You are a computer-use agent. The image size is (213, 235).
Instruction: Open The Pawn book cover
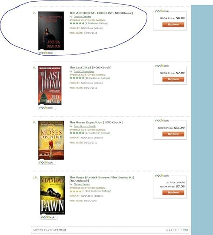(53, 195)
